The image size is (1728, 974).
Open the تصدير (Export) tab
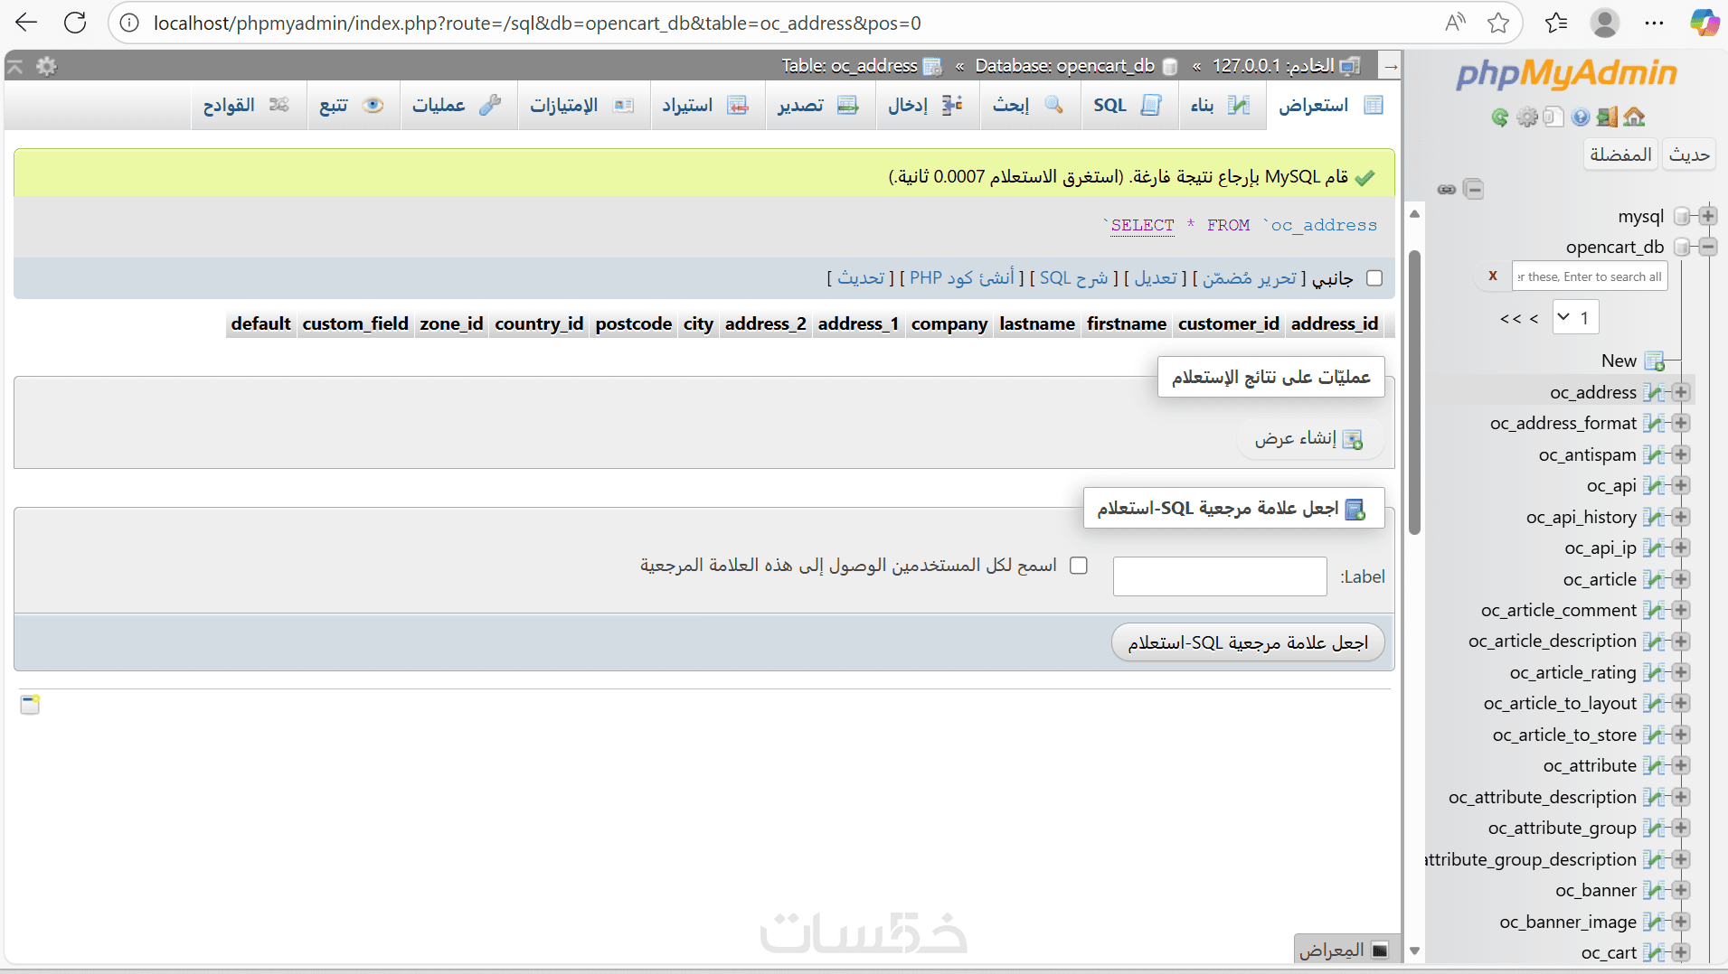click(x=819, y=106)
